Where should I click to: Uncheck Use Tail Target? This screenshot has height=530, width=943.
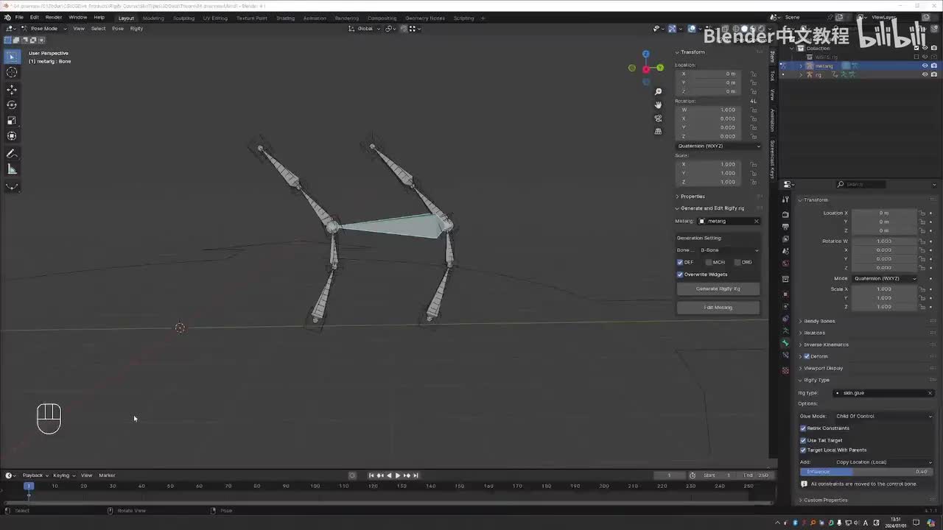tap(803, 440)
